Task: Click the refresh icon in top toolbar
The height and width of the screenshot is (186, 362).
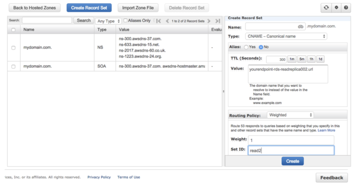Action: click(326, 8)
